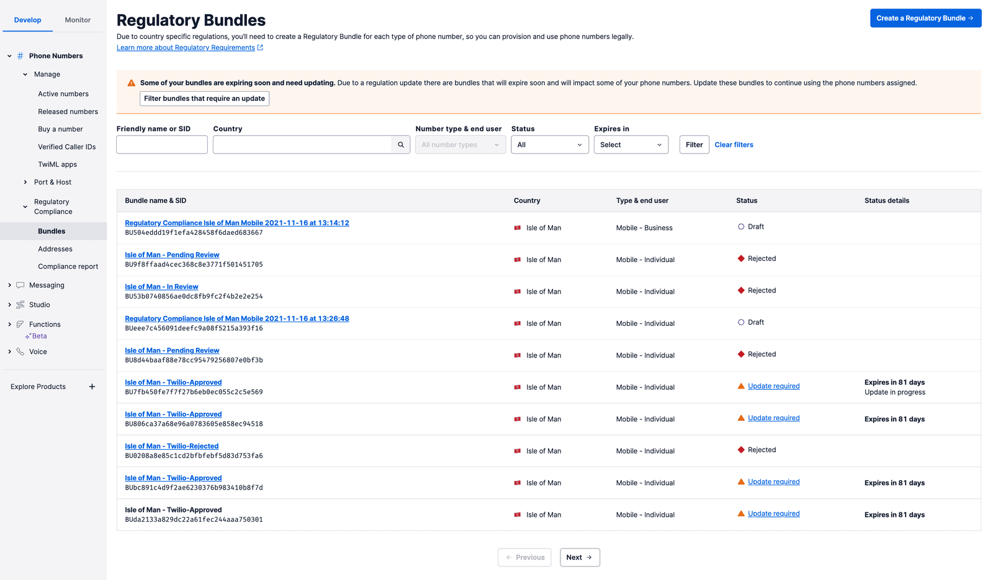Screen dimensions: 993x580
Task: Select the Studio icon in sidebar
Action: tap(19, 304)
